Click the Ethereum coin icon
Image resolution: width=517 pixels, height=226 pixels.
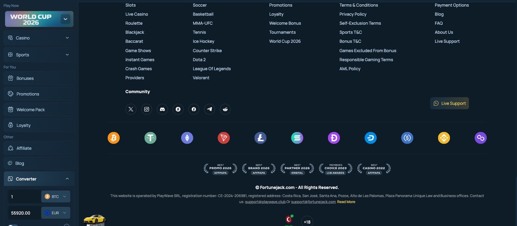[187, 137]
